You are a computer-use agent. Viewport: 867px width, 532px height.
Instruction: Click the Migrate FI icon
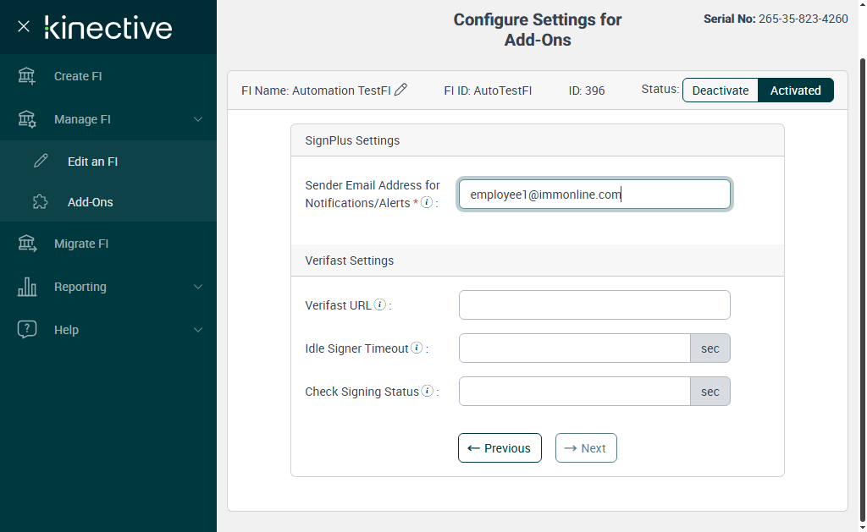tap(27, 244)
